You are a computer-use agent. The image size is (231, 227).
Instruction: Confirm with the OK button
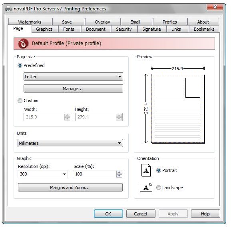[x=108, y=213]
